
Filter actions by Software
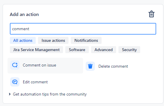pos(77,50)
